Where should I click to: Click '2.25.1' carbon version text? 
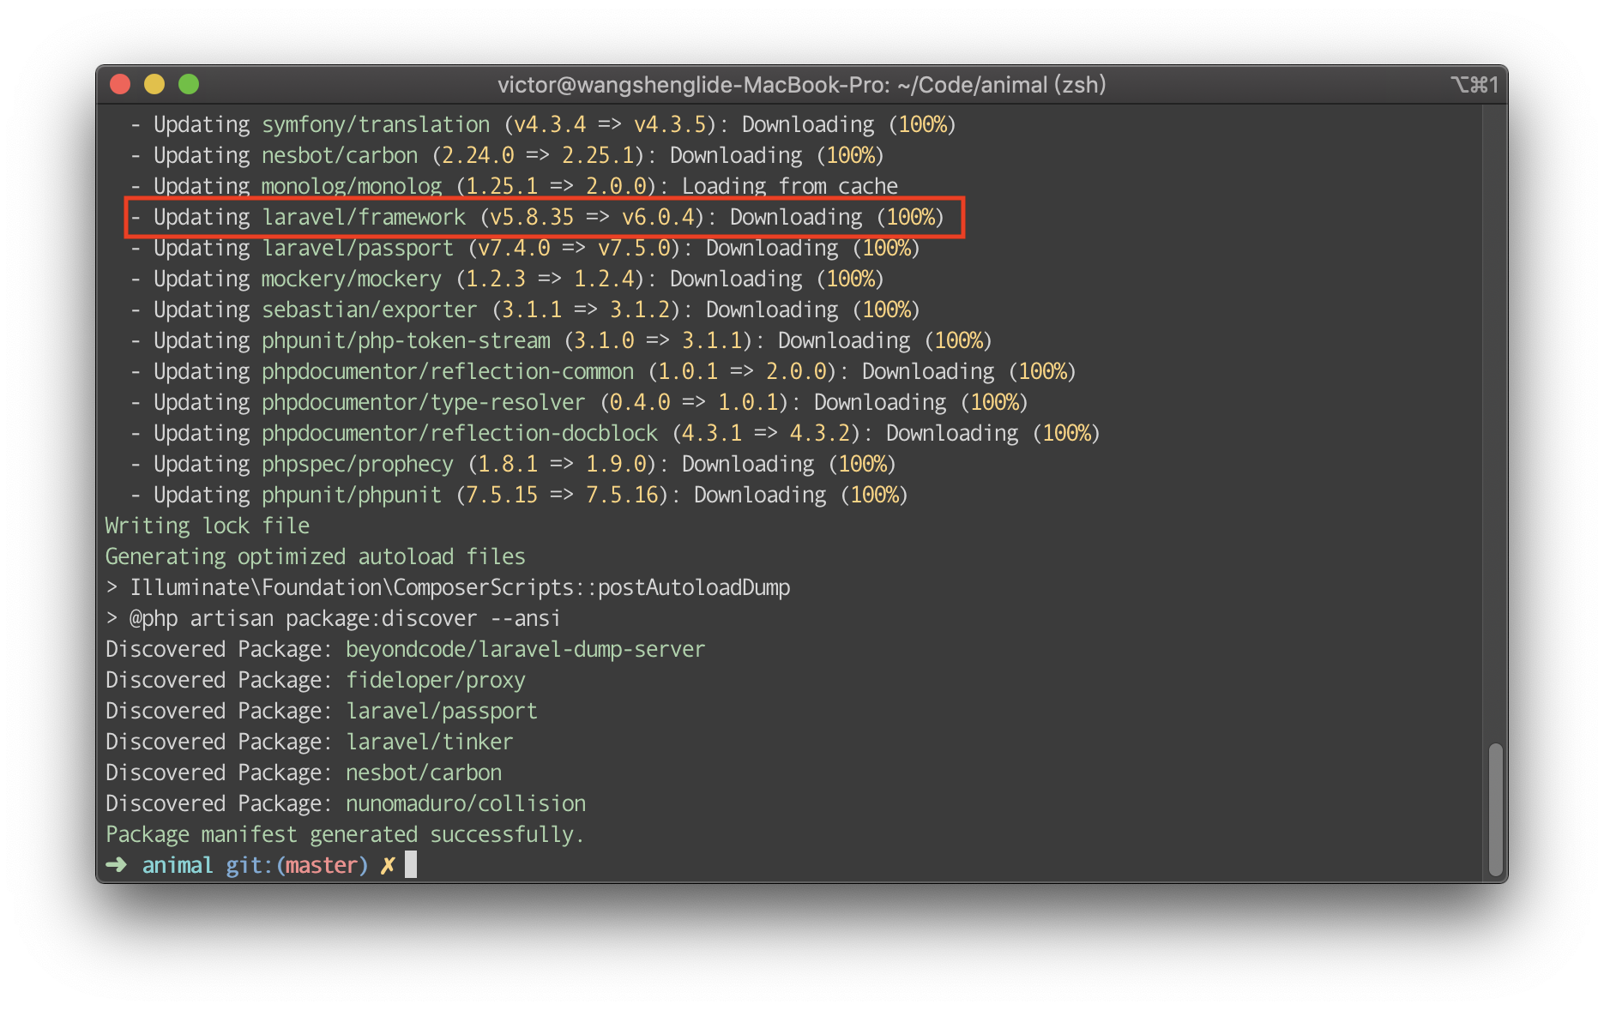598,155
